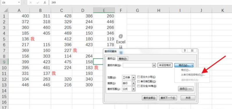Click the 关闭 button

coord(188,98)
